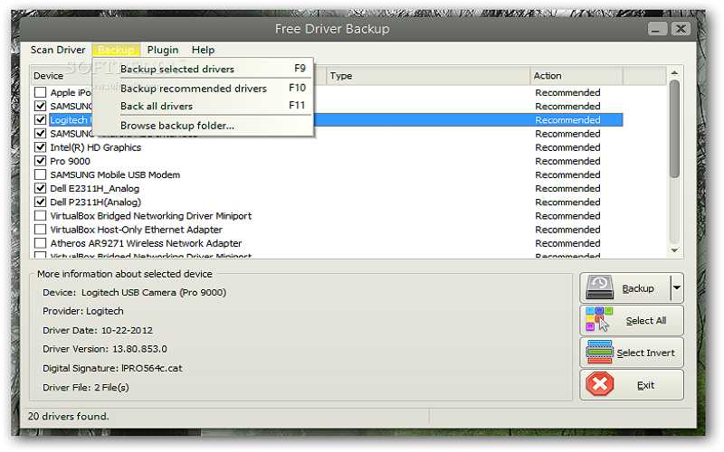
Task: Uncheck the Logitech device checkbox
Action: (40, 120)
